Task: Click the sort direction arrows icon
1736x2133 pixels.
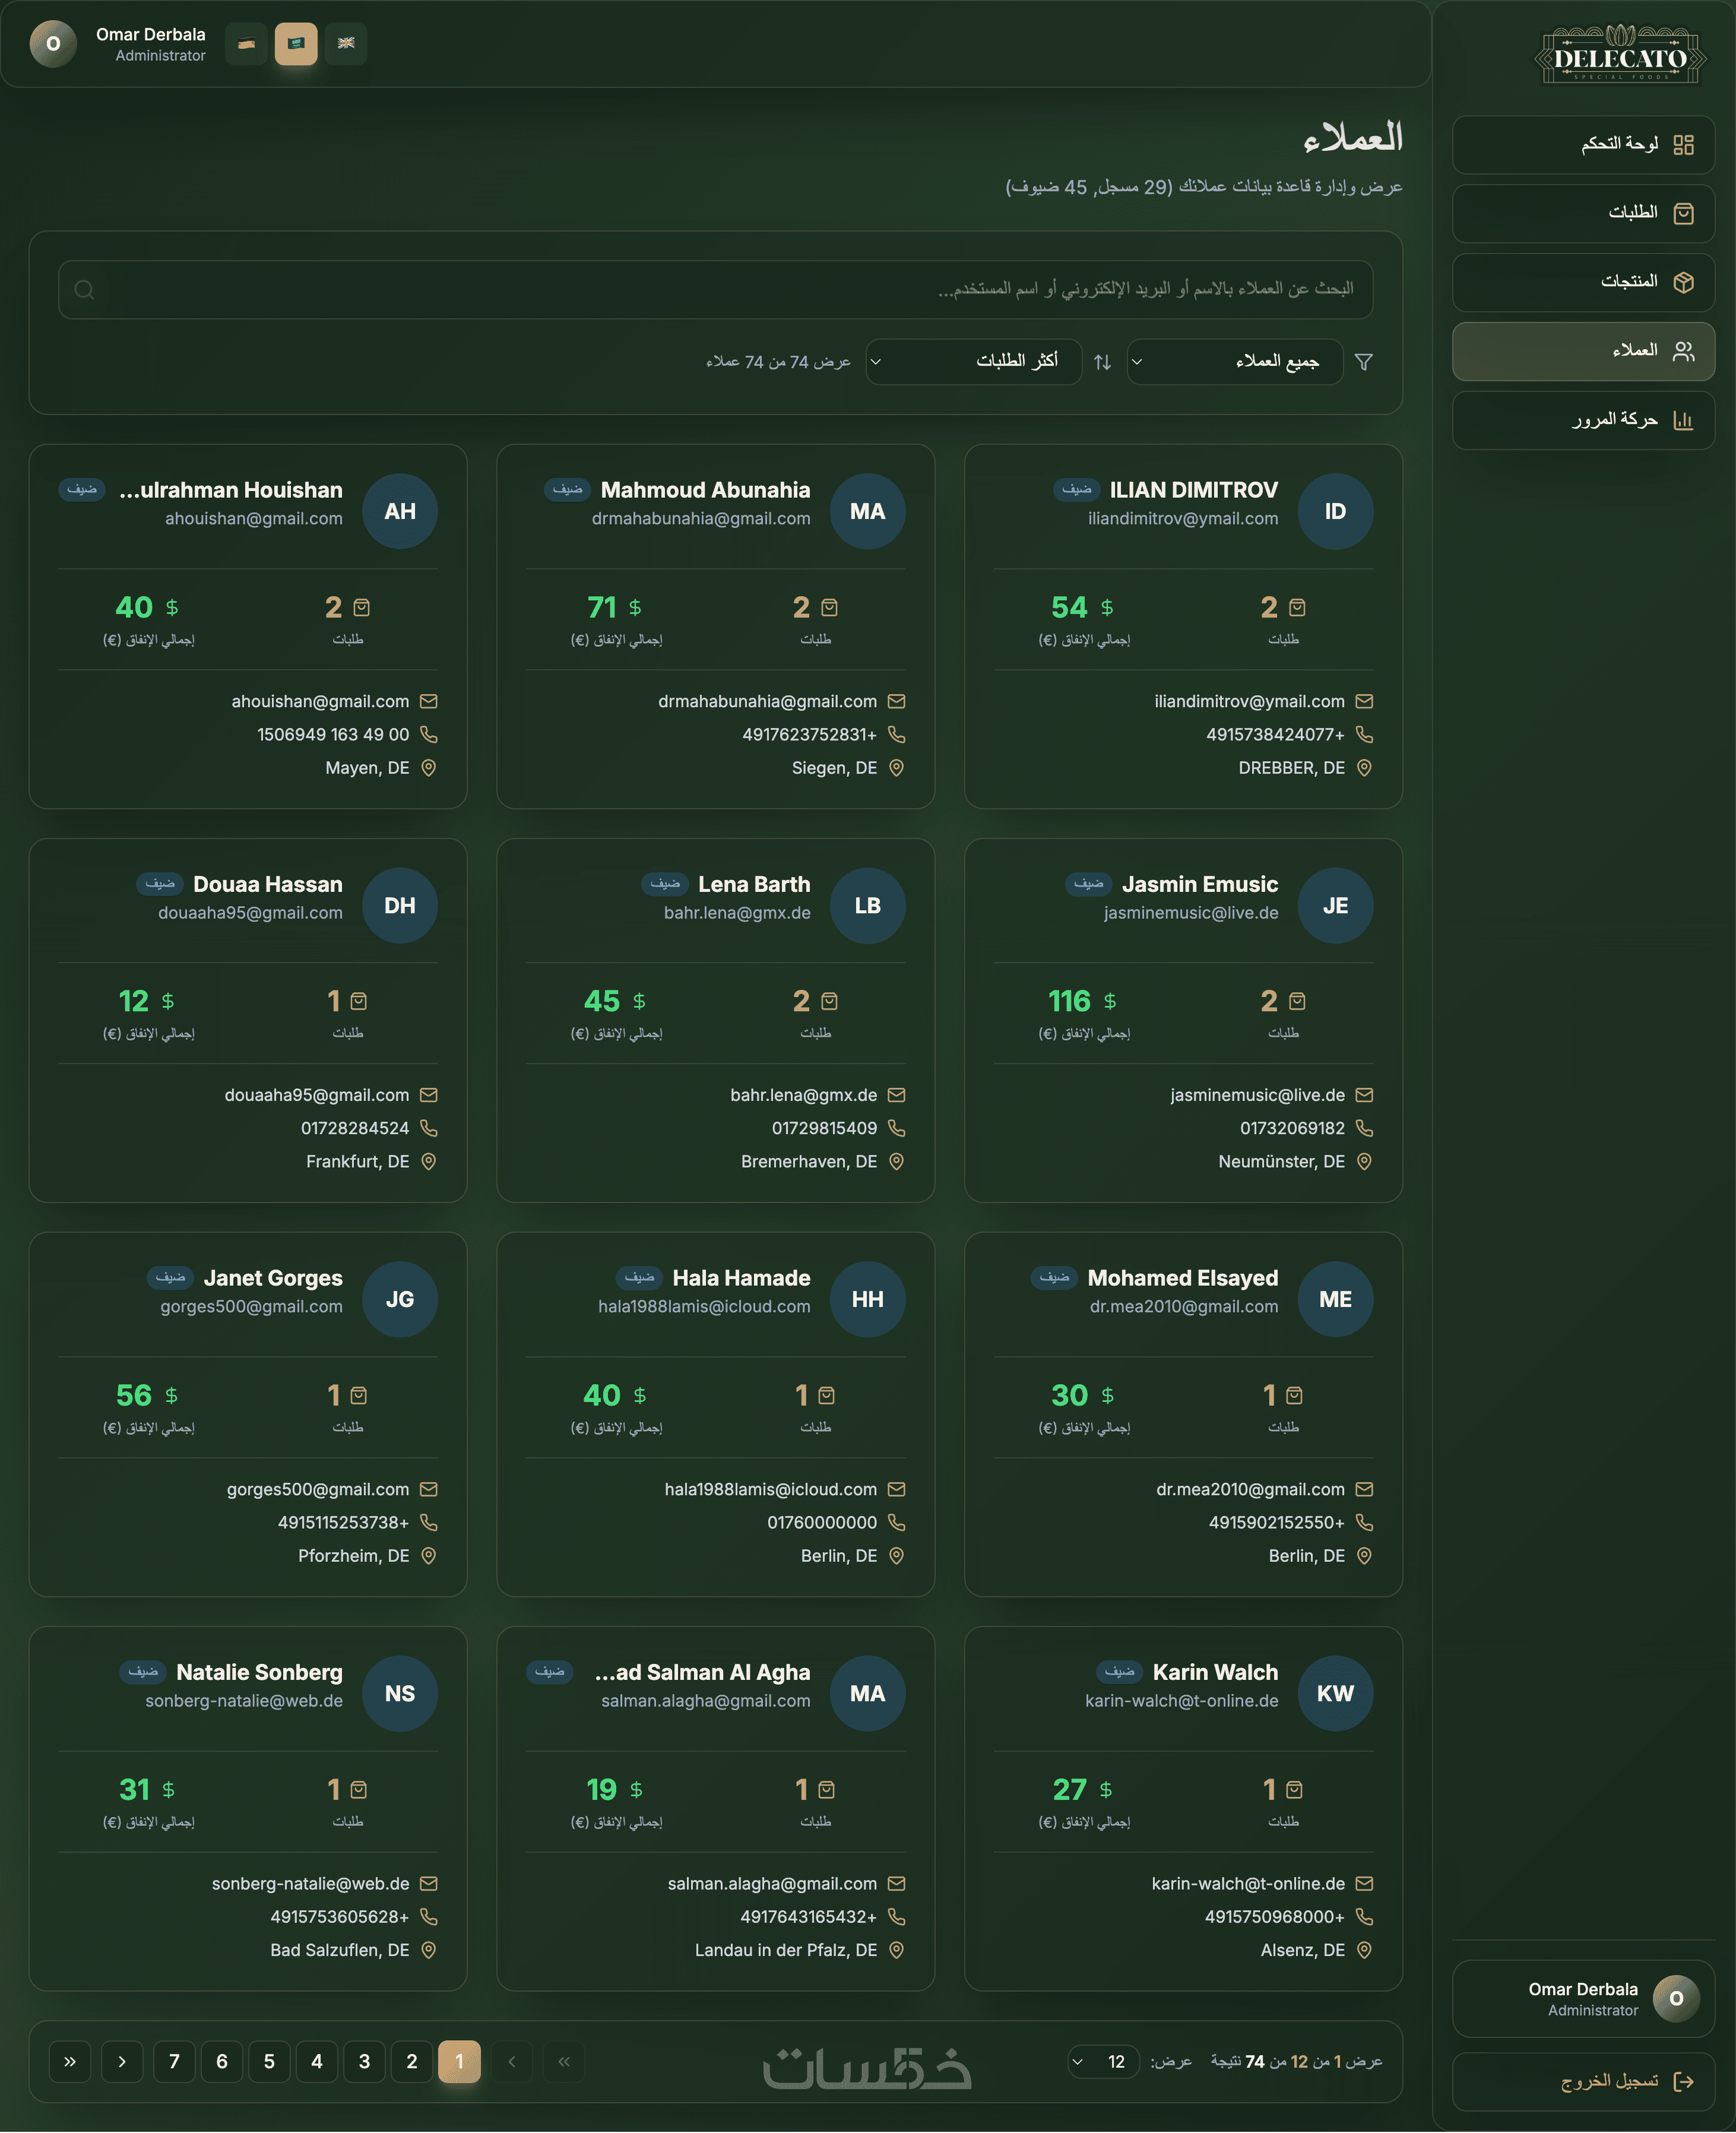Action: (1102, 362)
